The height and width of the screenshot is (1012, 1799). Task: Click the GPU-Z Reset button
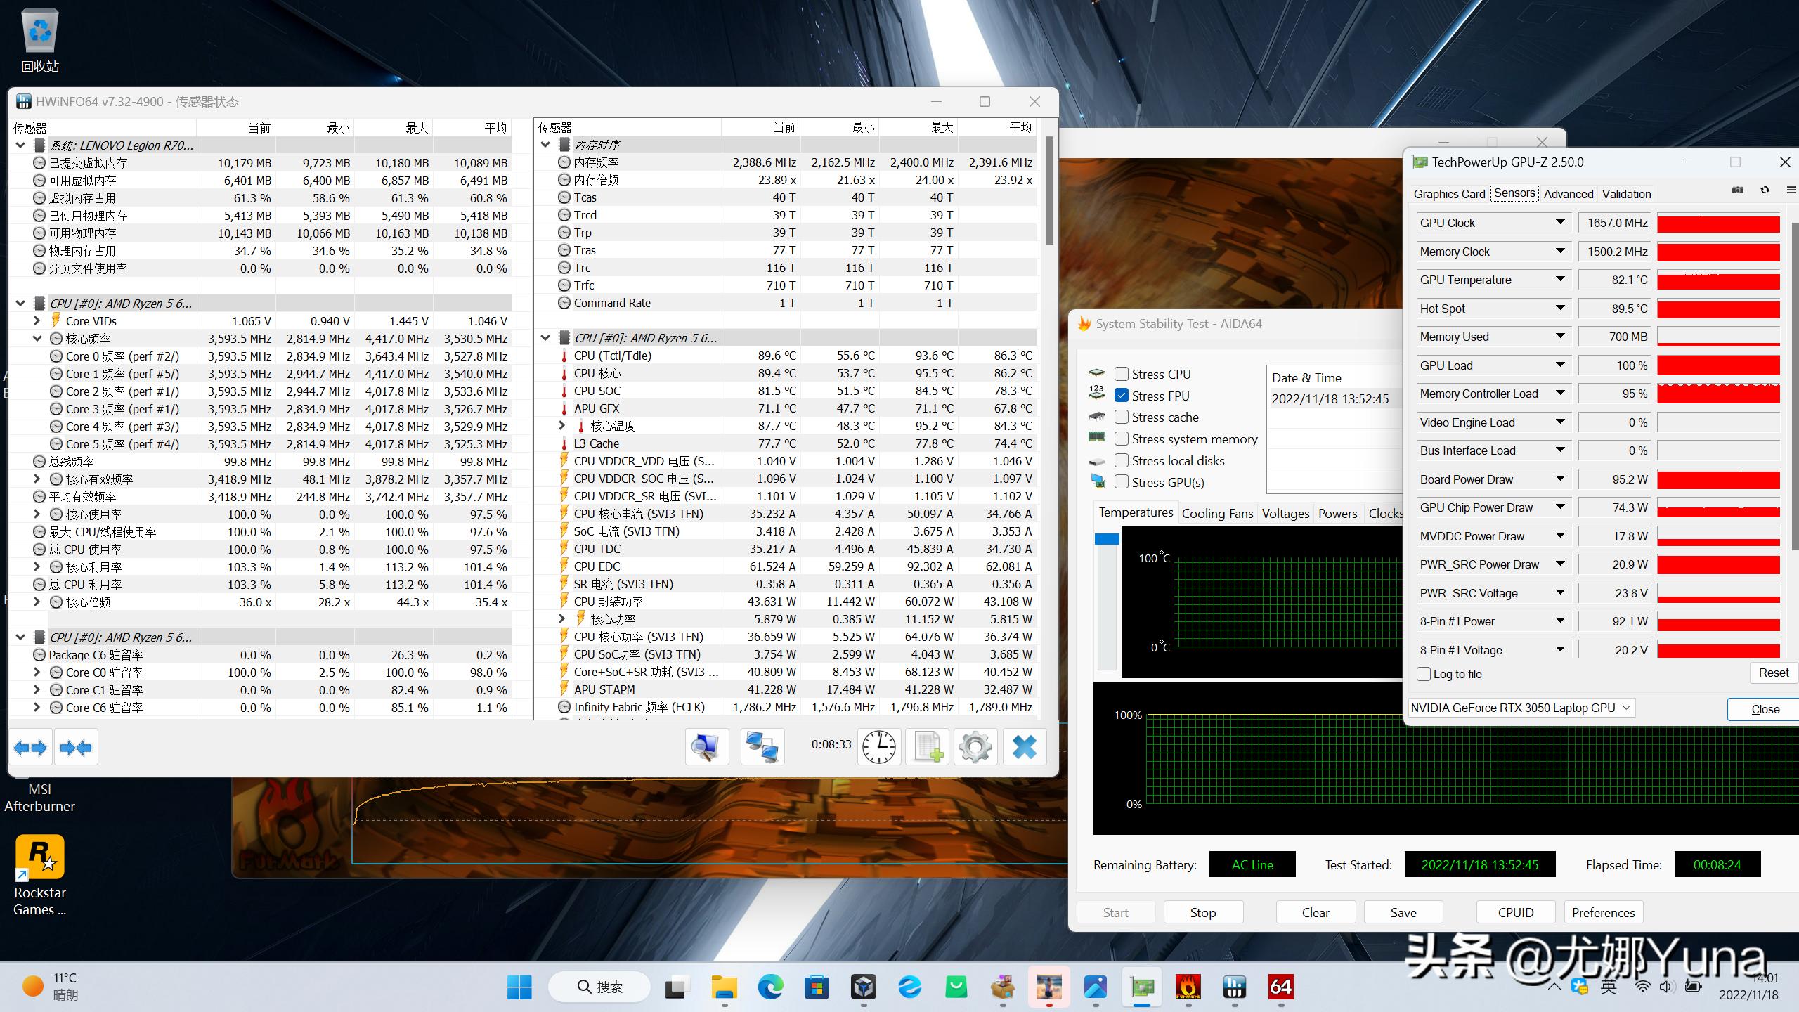click(1773, 673)
